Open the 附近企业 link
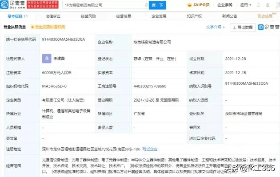Screen dimensions: 280x177 (x=150, y=149)
